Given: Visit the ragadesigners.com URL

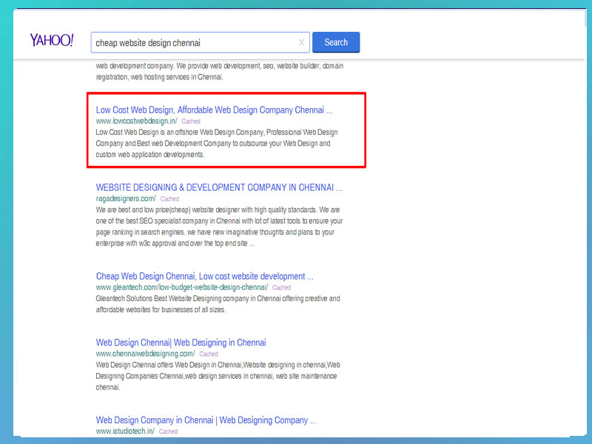Looking at the screenshot, I should point(126,198).
